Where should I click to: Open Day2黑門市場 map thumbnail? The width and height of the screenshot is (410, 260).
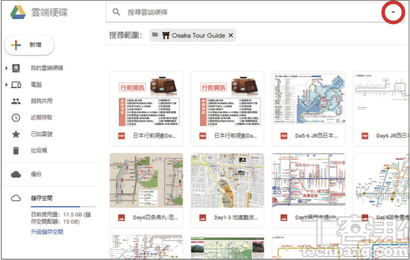coord(309,180)
